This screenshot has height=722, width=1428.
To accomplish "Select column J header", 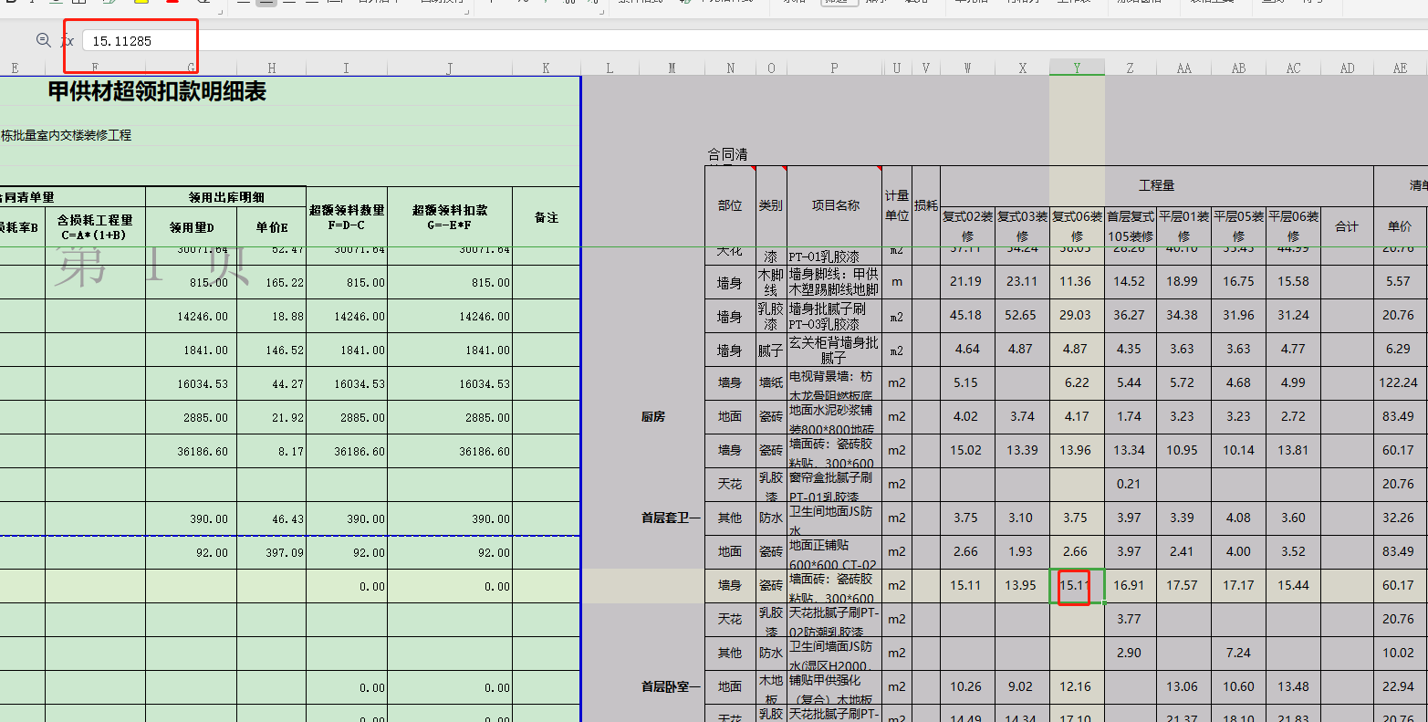I will pos(450,68).
